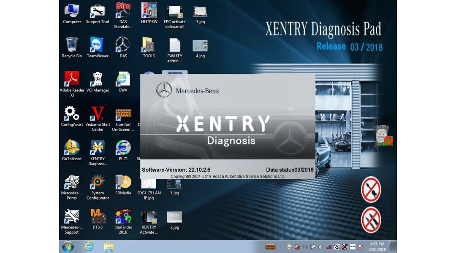Launch Vediamo Start Center
This screenshot has height=253, width=456.
98,119
